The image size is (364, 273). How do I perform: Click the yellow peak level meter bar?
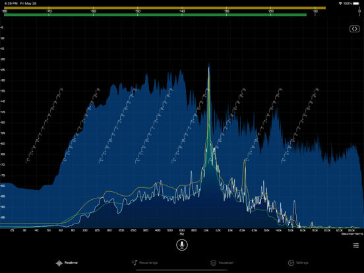point(165,8)
